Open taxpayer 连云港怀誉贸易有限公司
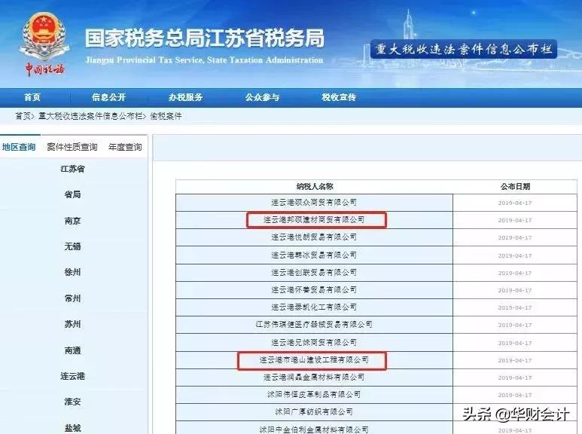 314,290
